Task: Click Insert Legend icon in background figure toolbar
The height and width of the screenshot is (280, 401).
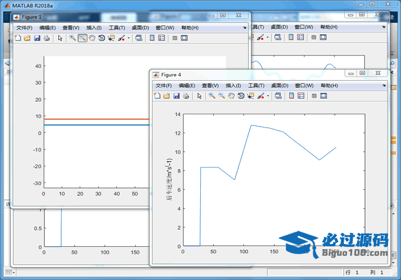Action: [x=301, y=38]
